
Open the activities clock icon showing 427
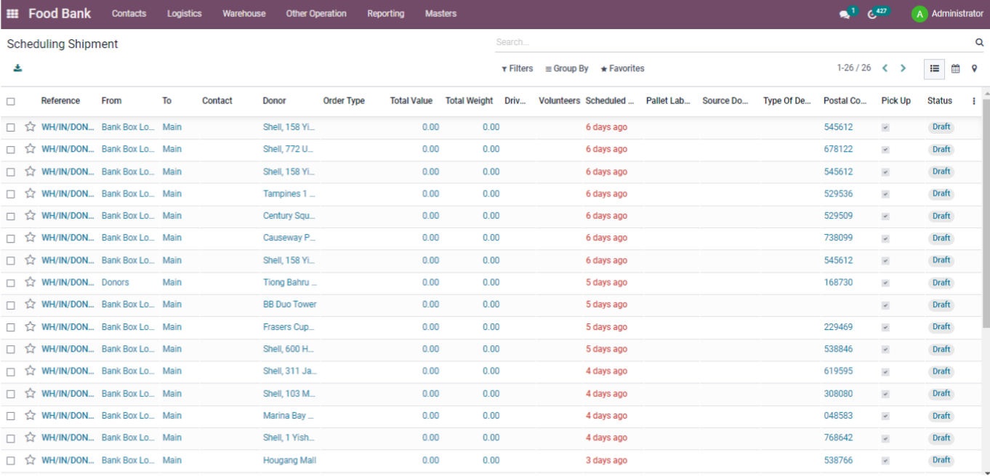pyautogui.click(x=873, y=15)
